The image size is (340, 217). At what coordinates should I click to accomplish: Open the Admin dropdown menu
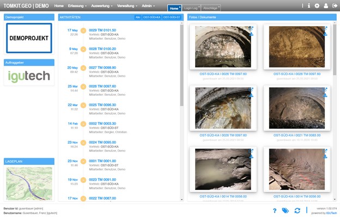148,6
